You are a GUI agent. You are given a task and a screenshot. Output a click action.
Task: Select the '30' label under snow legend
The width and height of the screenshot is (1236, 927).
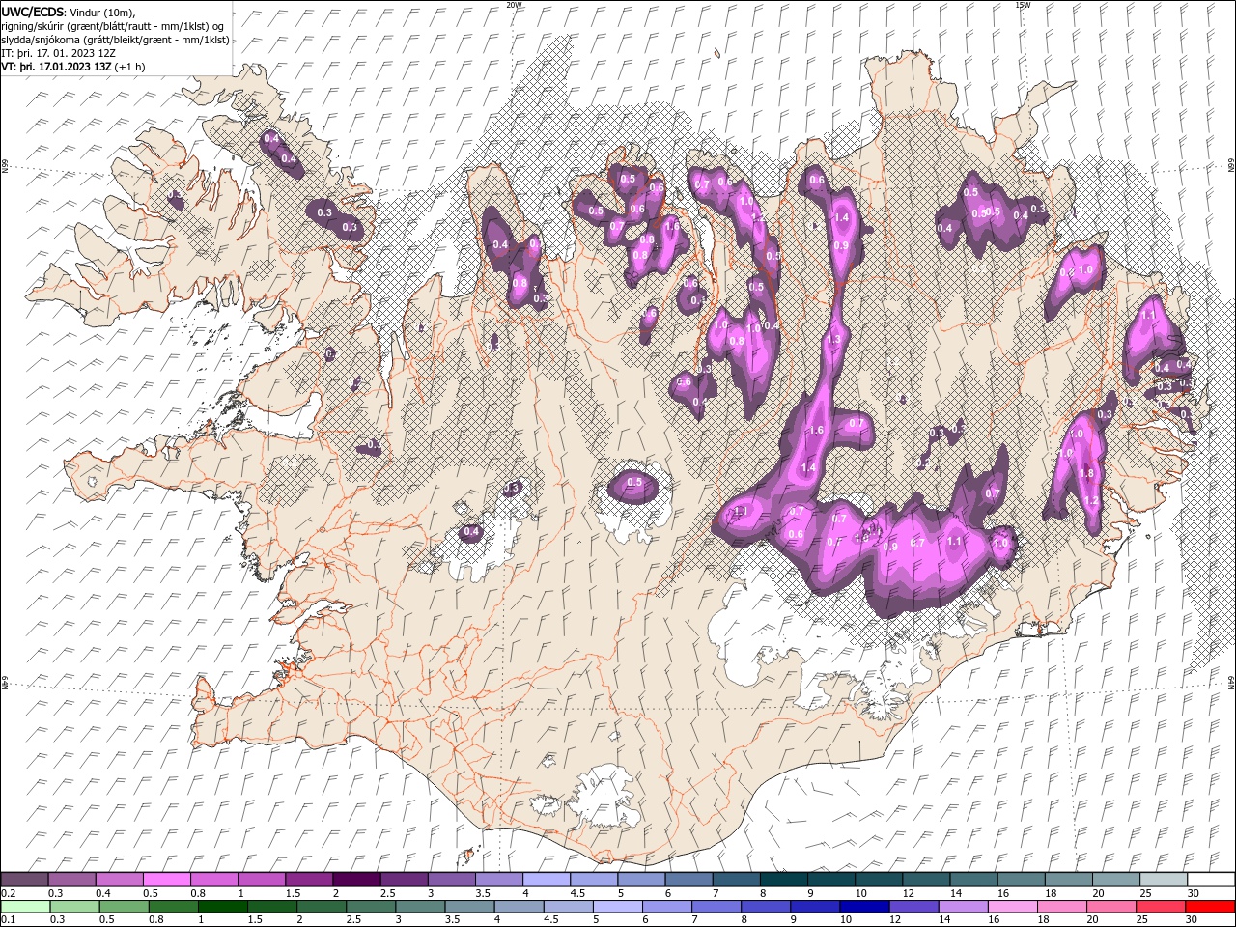(x=1194, y=893)
